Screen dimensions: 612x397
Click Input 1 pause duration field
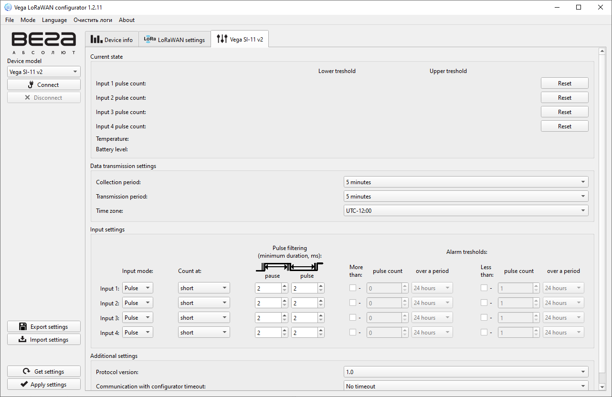(268, 288)
